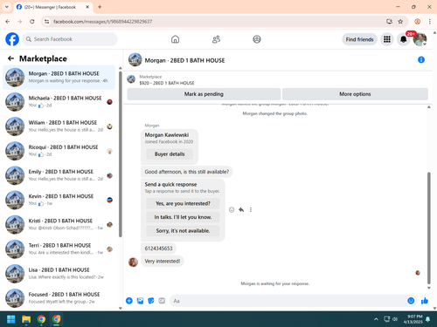Select the Messenger | Facebook tab
Viewport: 437px width, 327px height.
[x=53, y=7]
